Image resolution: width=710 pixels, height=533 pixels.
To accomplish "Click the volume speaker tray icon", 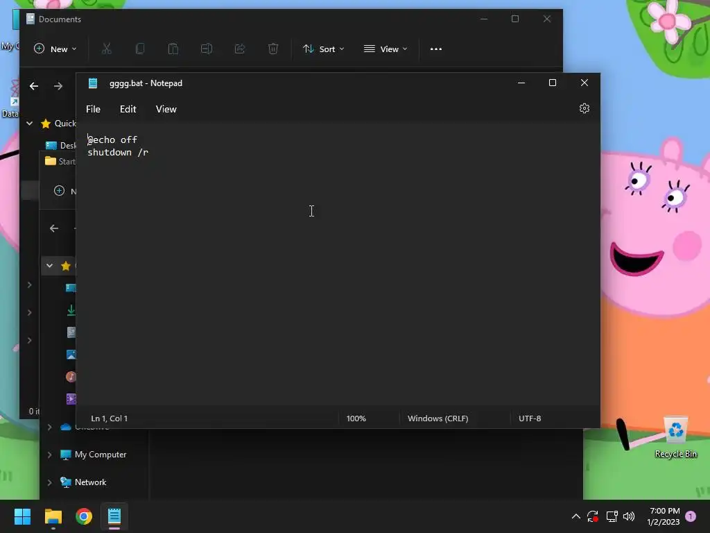I will (629, 516).
